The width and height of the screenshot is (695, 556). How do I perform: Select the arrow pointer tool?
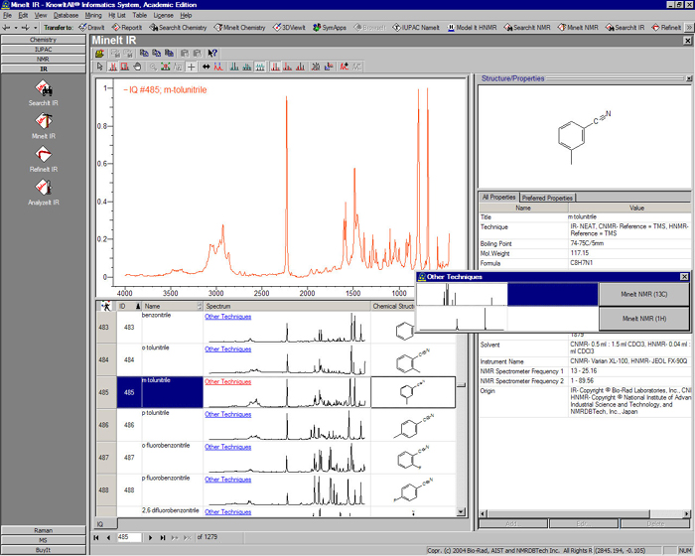click(x=99, y=67)
